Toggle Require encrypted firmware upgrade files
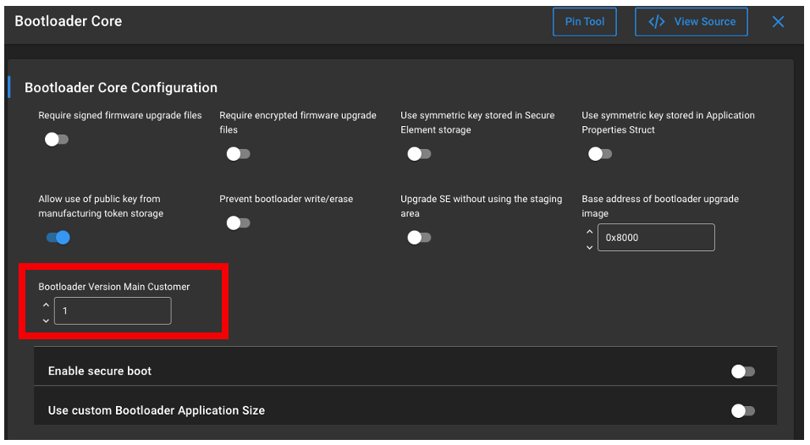 238,154
